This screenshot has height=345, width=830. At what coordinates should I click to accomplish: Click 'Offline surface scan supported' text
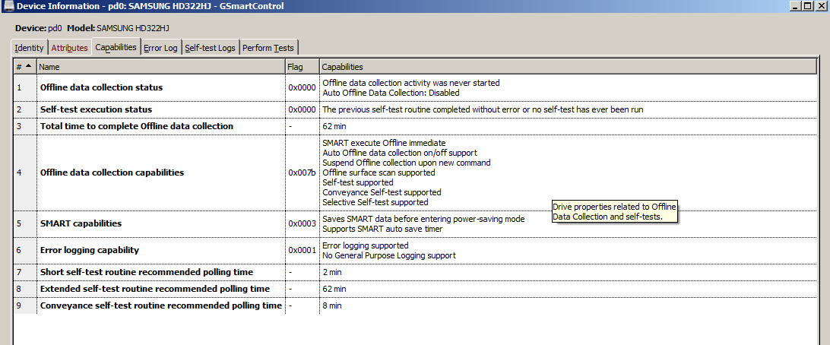point(379,172)
